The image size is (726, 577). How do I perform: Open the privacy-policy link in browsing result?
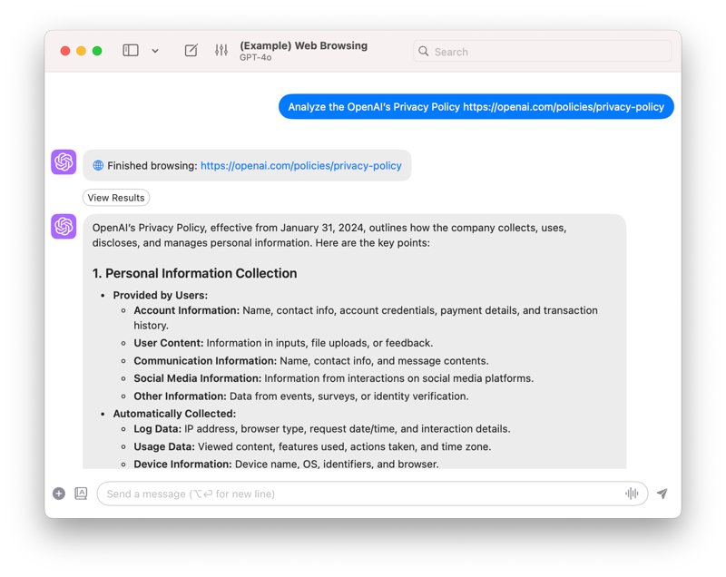[300, 166]
